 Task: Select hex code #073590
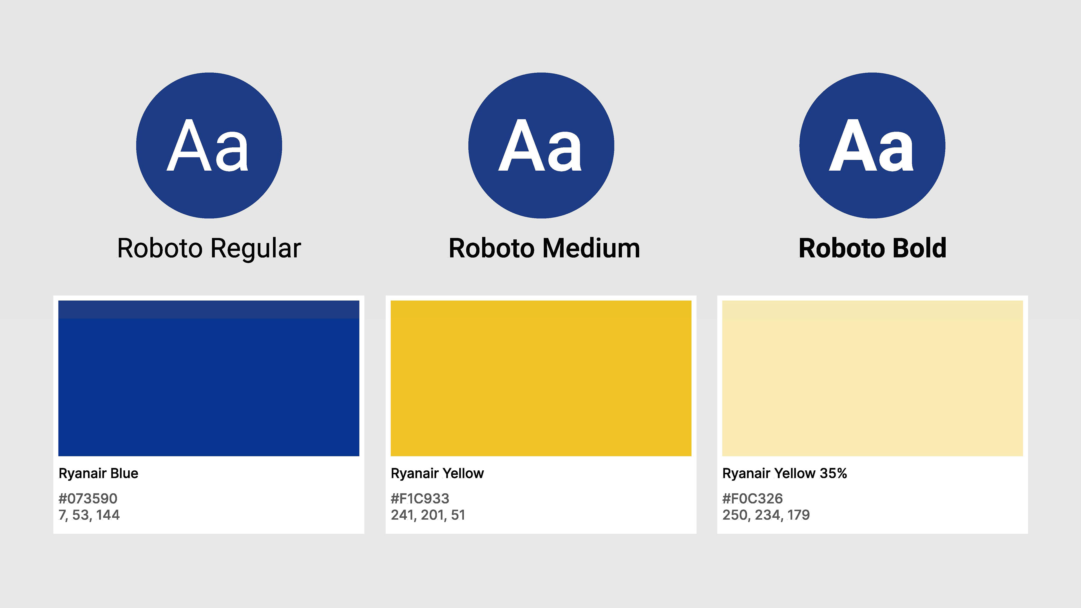click(88, 499)
